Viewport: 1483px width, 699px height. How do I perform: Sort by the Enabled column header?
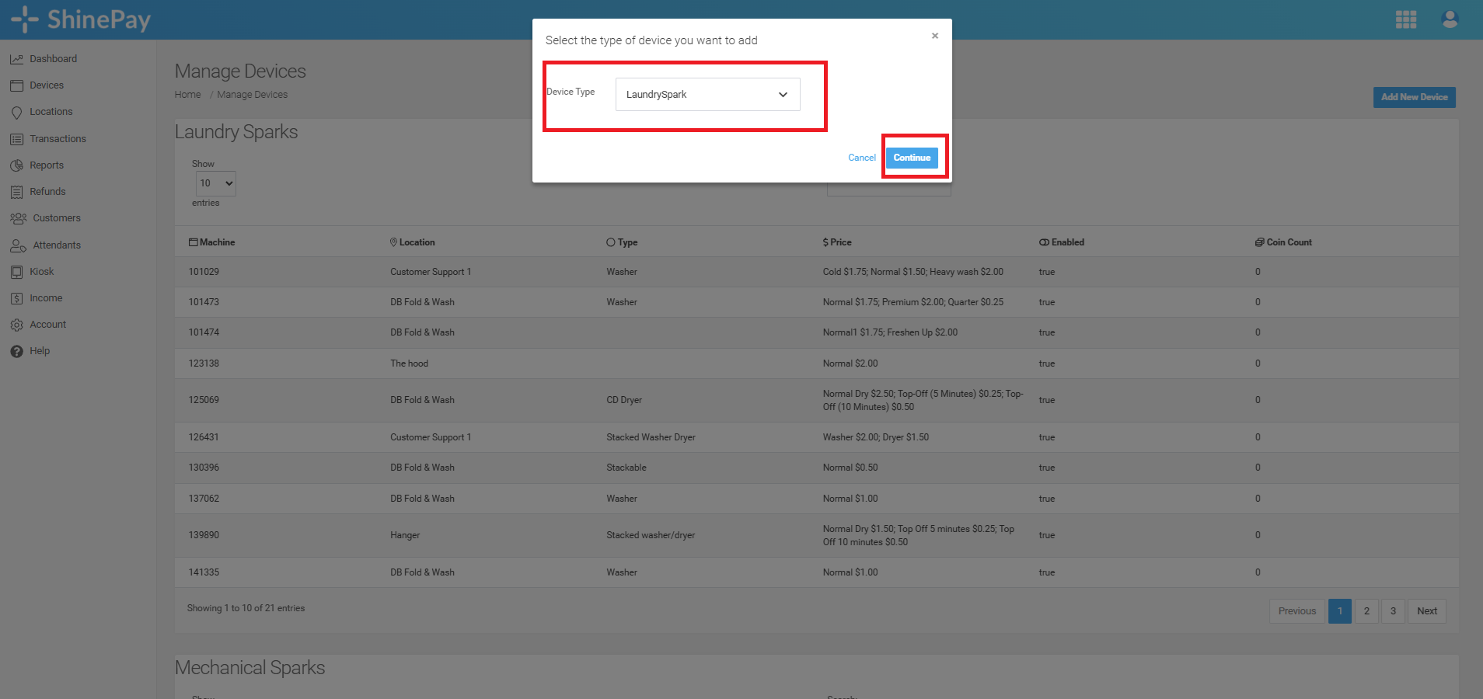point(1061,242)
